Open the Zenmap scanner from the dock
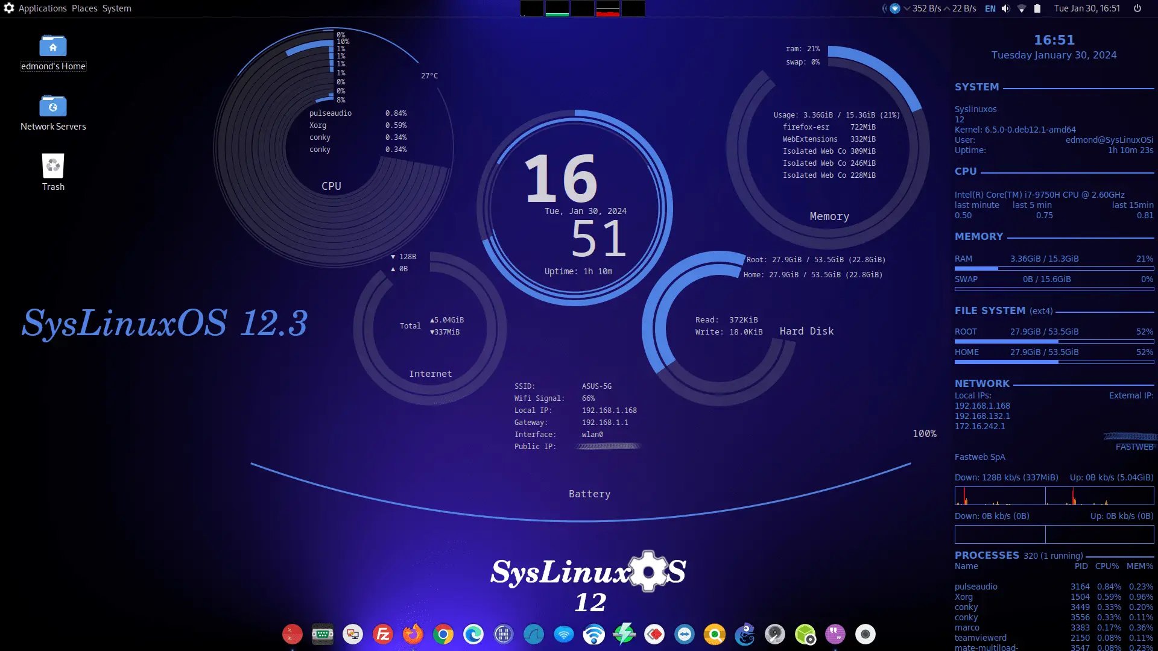Viewport: 1158px width, 651px height. pos(715,634)
